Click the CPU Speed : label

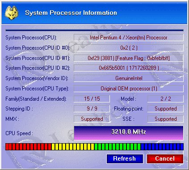[19, 133]
